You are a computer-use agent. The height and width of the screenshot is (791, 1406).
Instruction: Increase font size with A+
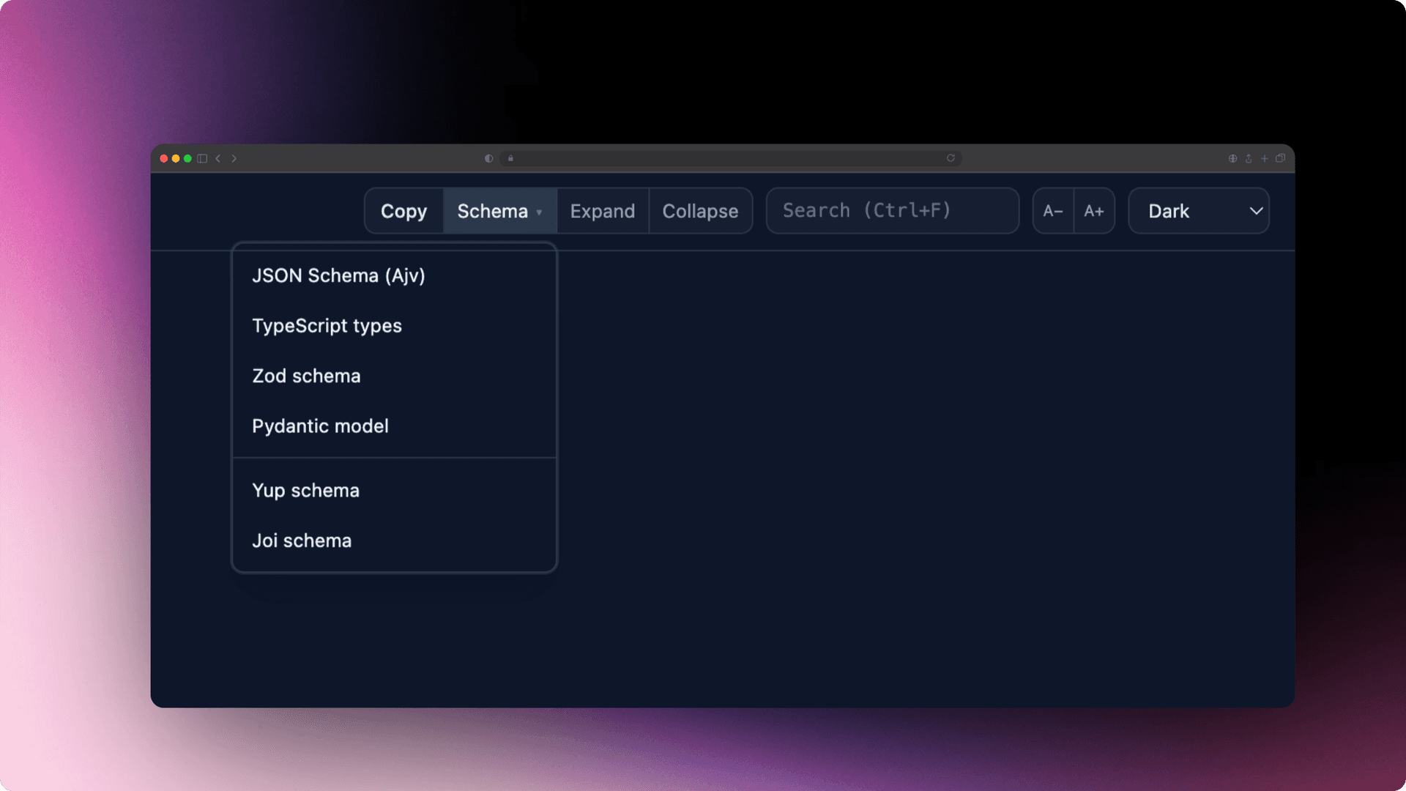(x=1094, y=210)
